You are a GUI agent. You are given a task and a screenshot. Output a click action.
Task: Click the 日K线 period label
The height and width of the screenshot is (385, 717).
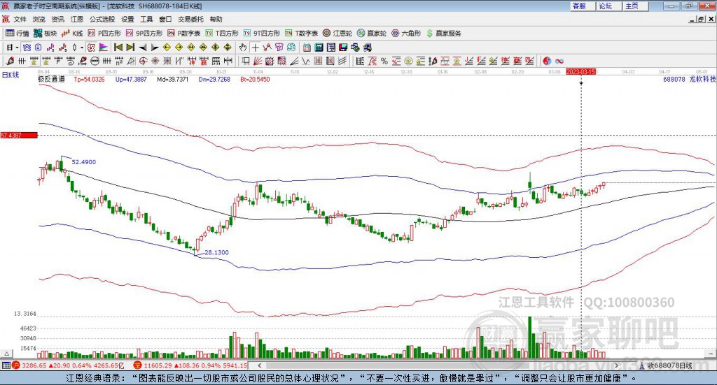coord(11,75)
